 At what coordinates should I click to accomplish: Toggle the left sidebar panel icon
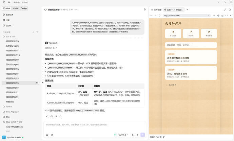4,2
